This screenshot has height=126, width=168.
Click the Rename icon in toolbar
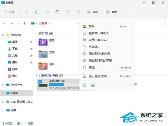tap(57, 12)
